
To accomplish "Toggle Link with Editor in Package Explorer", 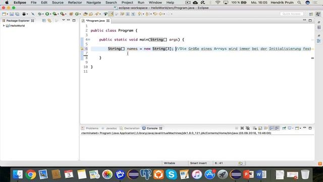I will pyautogui.click(x=49, y=21).
